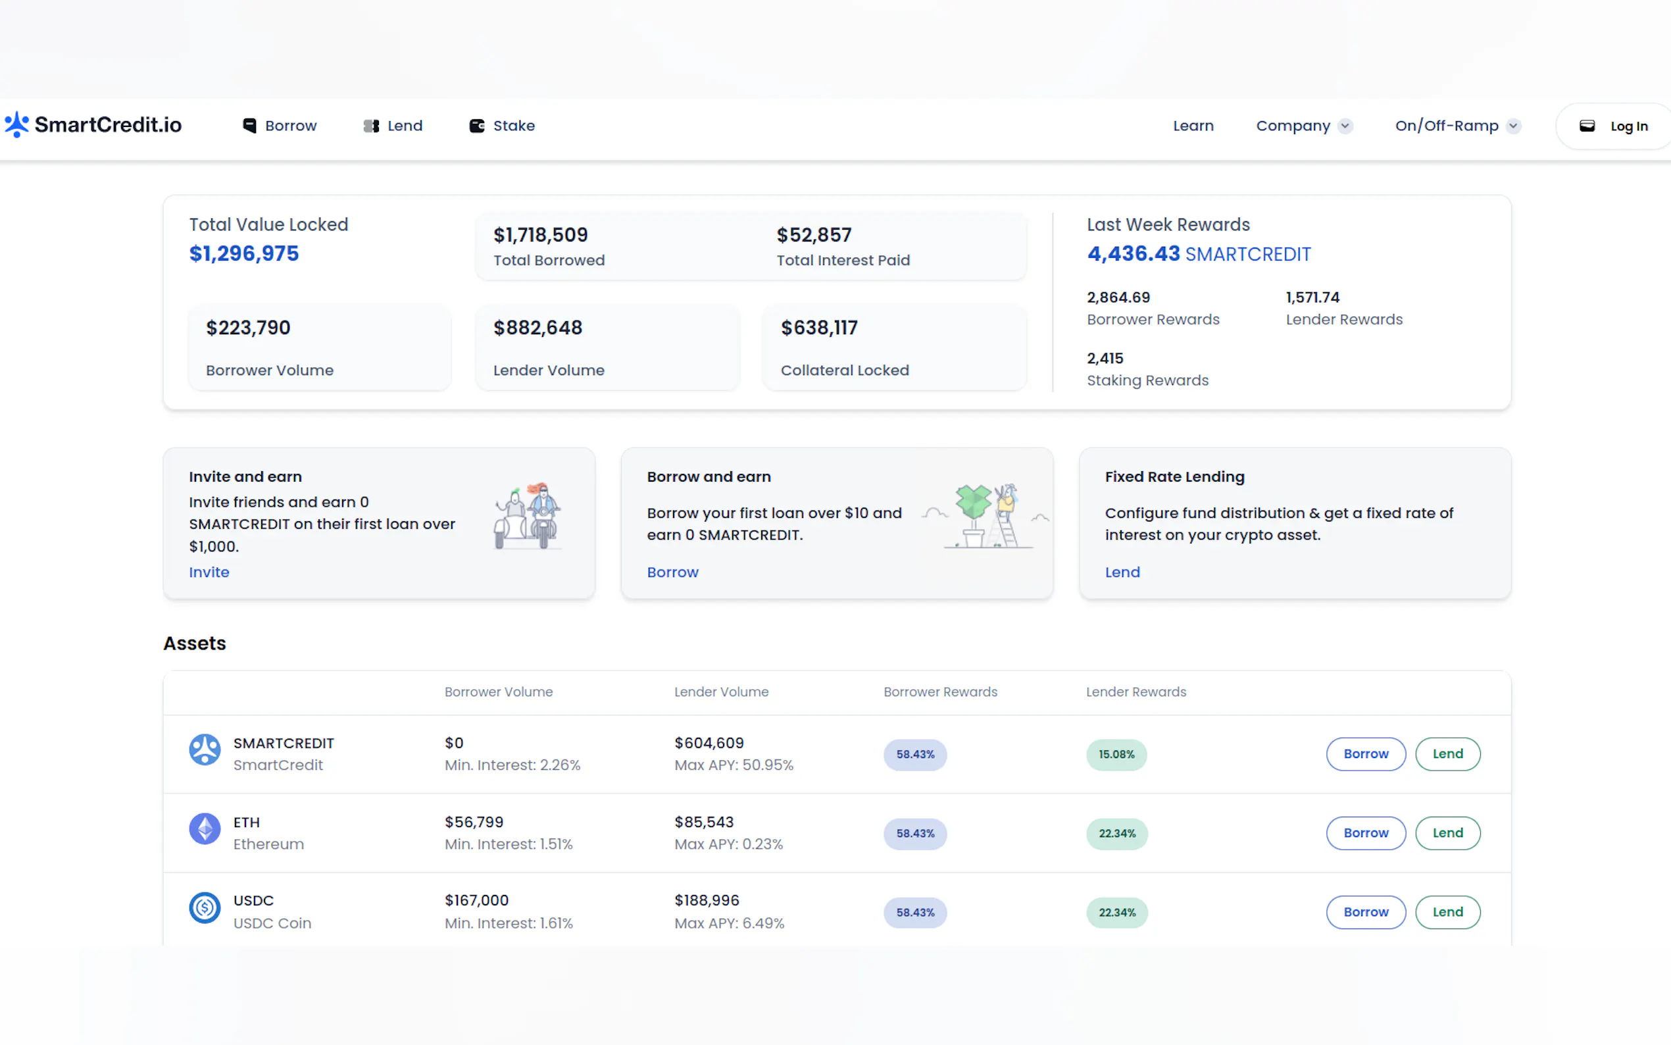1671x1045 pixels.
Task: Open the Learn menu item
Action: (x=1192, y=126)
